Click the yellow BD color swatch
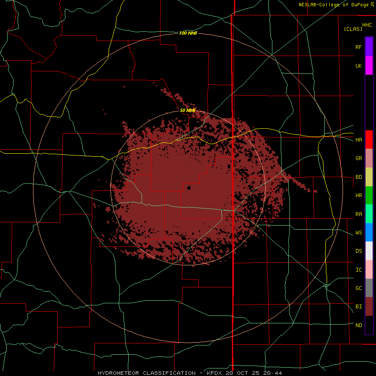The width and height of the screenshot is (376, 376). pyautogui.click(x=369, y=177)
